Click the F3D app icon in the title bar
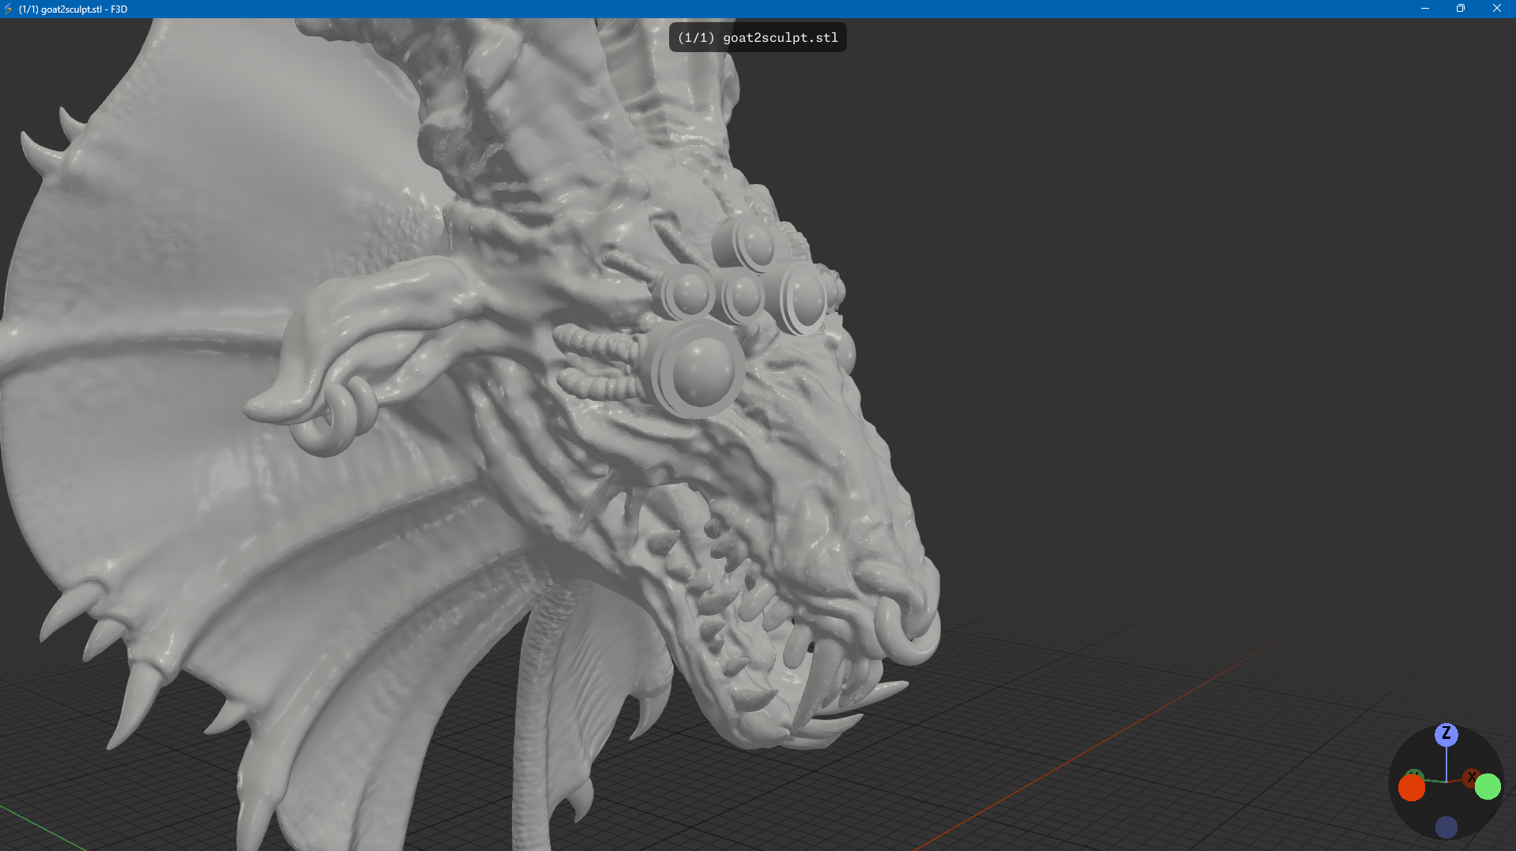1516x851 pixels. [9, 9]
